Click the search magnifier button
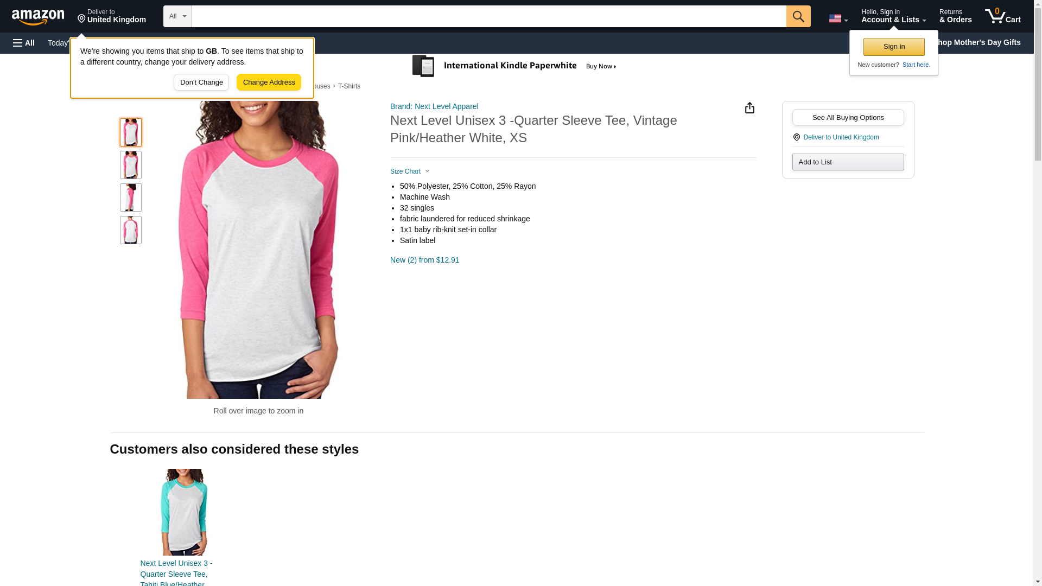The height and width of the screenshot is (586, 1042). 798,16
